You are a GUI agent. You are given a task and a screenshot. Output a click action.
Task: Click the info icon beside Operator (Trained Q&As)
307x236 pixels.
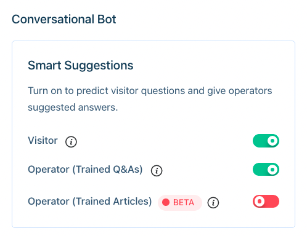tap(157, 170)
